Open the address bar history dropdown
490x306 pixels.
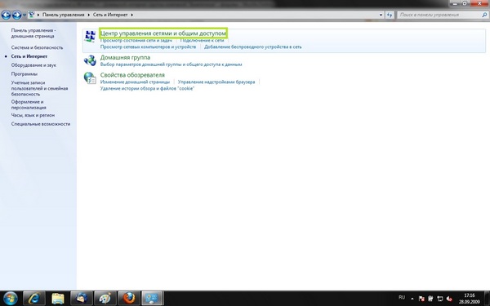point(381,15)
